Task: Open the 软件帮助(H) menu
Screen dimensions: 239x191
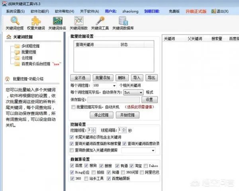Action: click(x=65, y=11)
